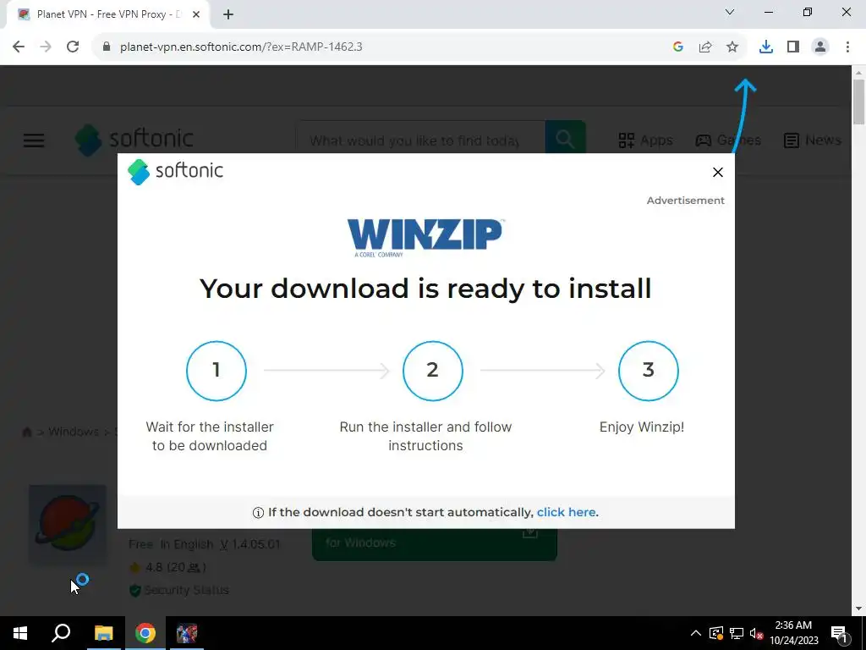
Task: Open the notification center icon
Action: (840, 633)
